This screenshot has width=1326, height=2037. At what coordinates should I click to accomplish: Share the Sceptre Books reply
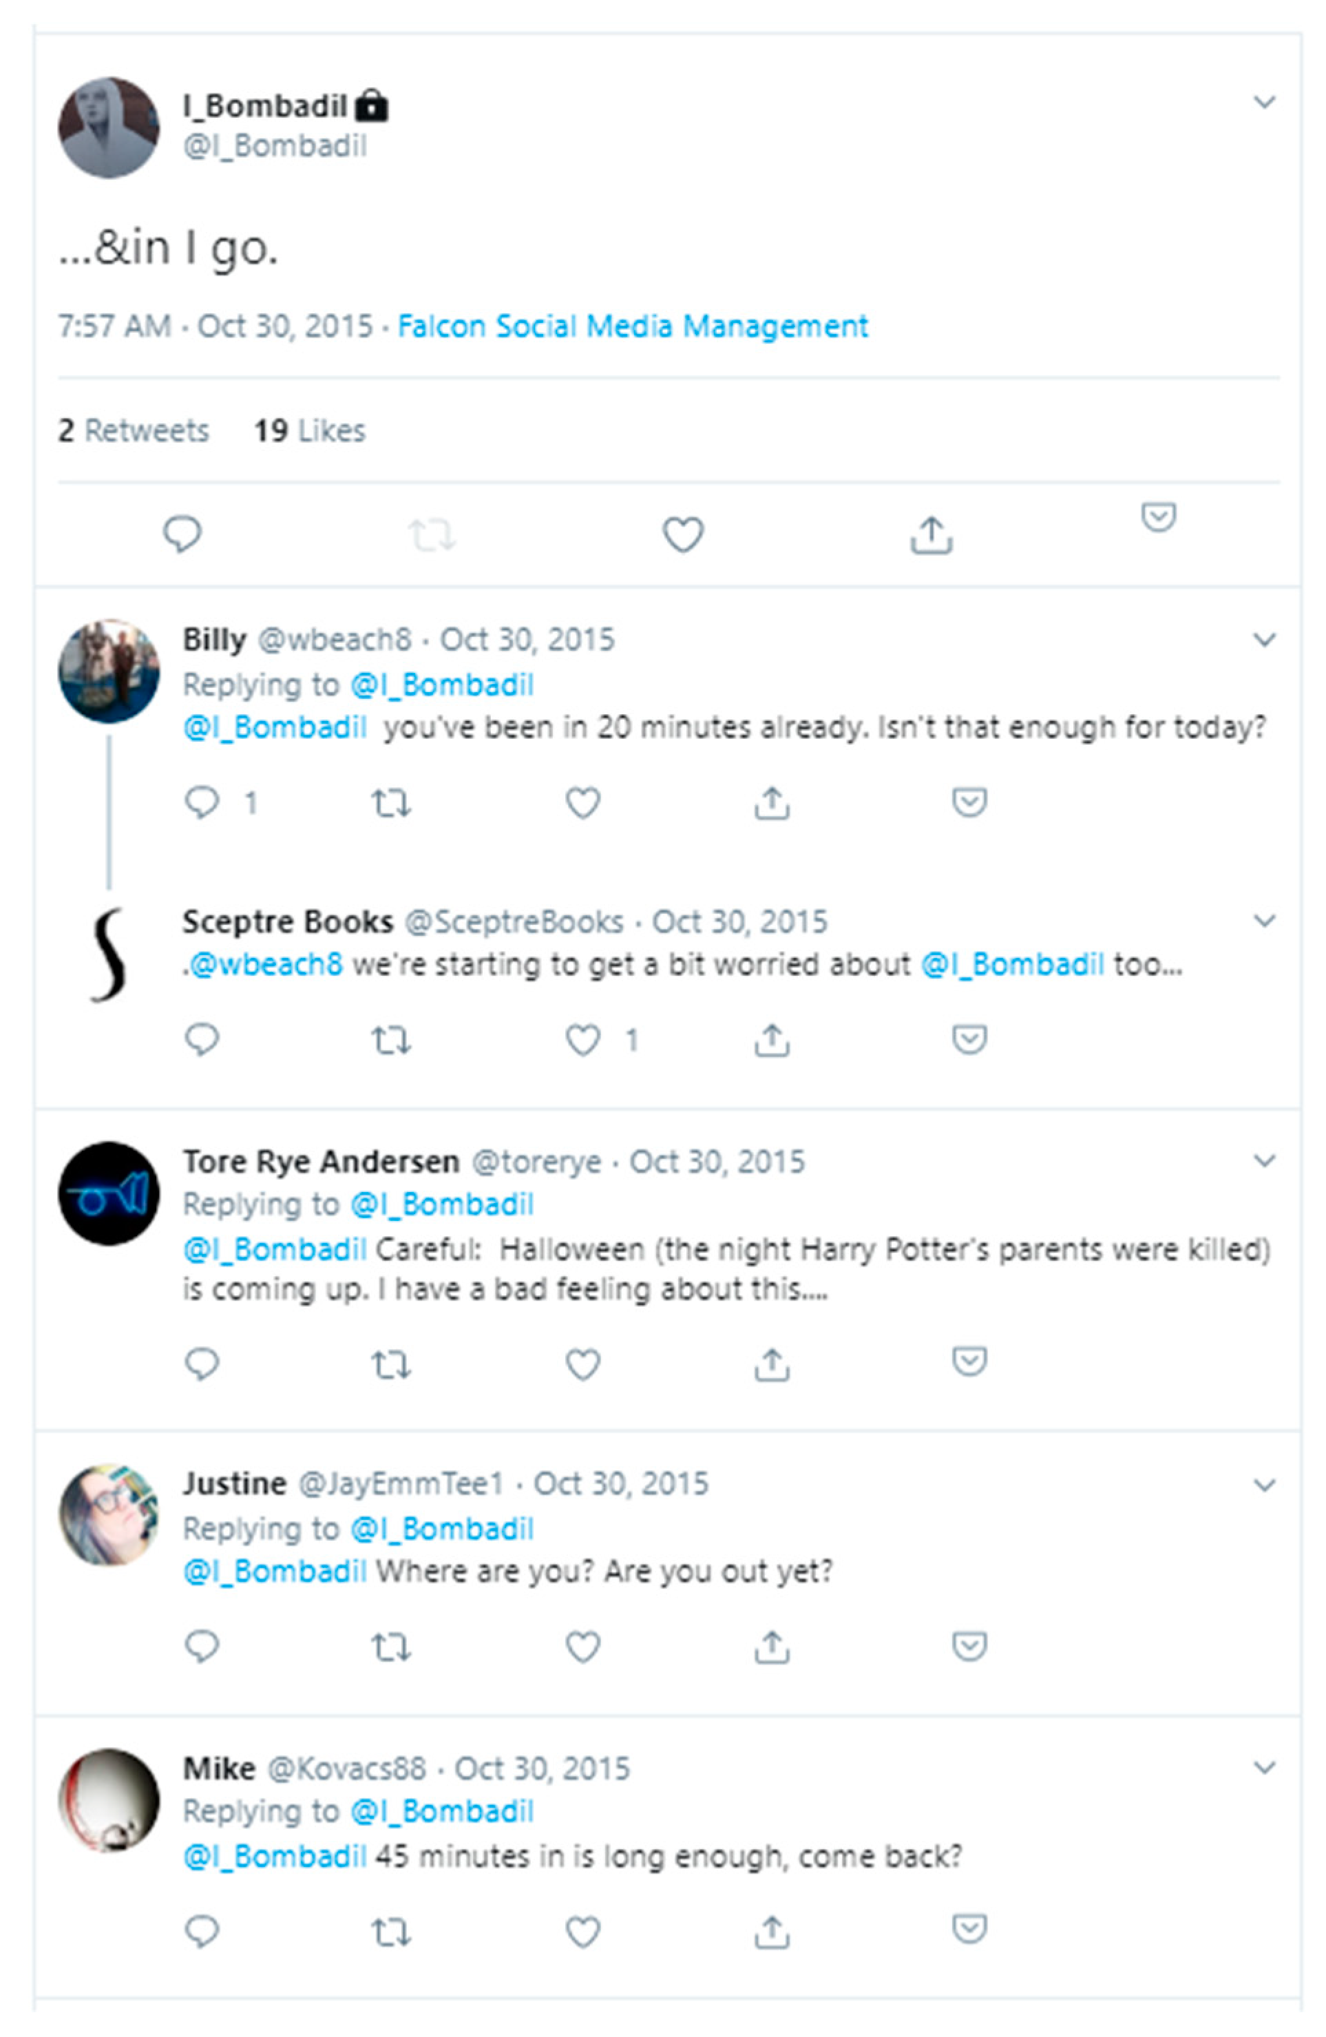click(x=772, y=1040)
